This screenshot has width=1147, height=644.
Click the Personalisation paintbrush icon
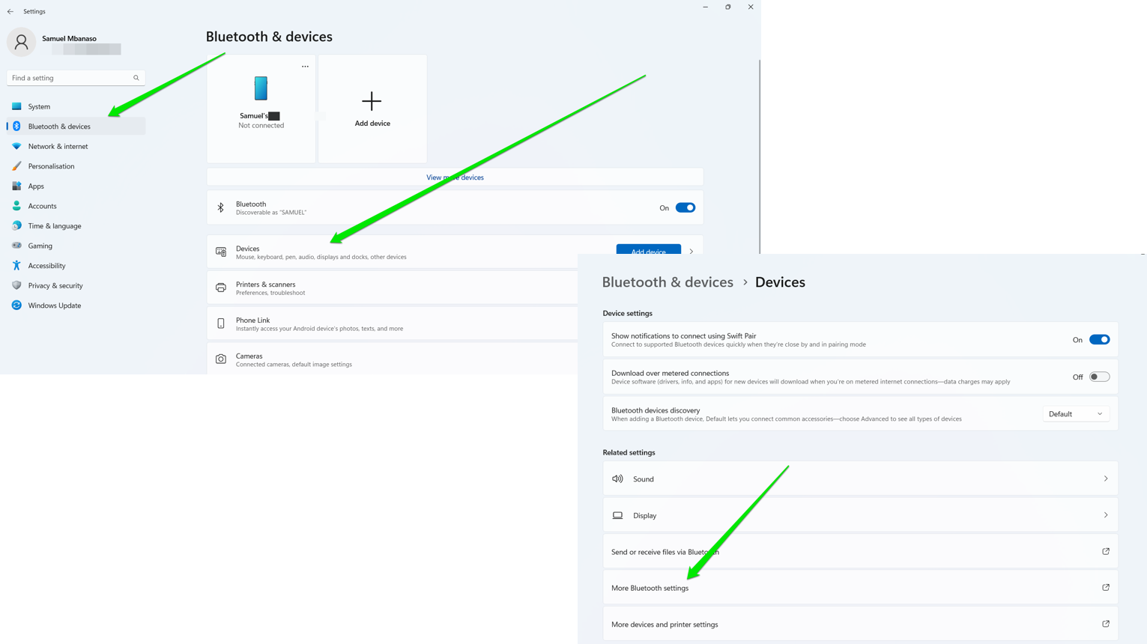16,166
